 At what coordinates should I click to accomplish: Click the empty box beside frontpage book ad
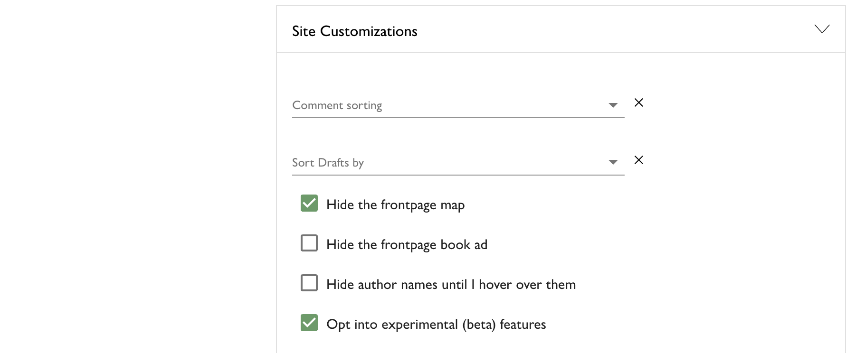309,243
